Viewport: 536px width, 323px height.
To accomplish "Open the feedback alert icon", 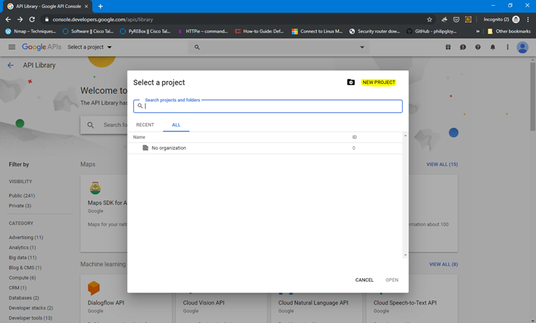I will pos(463,48).
